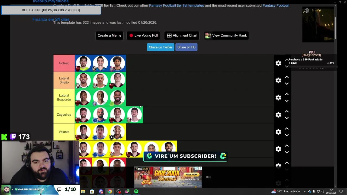The height and width of the screenshot is (195, 347).
Task: Show hidden system tray icons
Action: (x=305, y=191)
